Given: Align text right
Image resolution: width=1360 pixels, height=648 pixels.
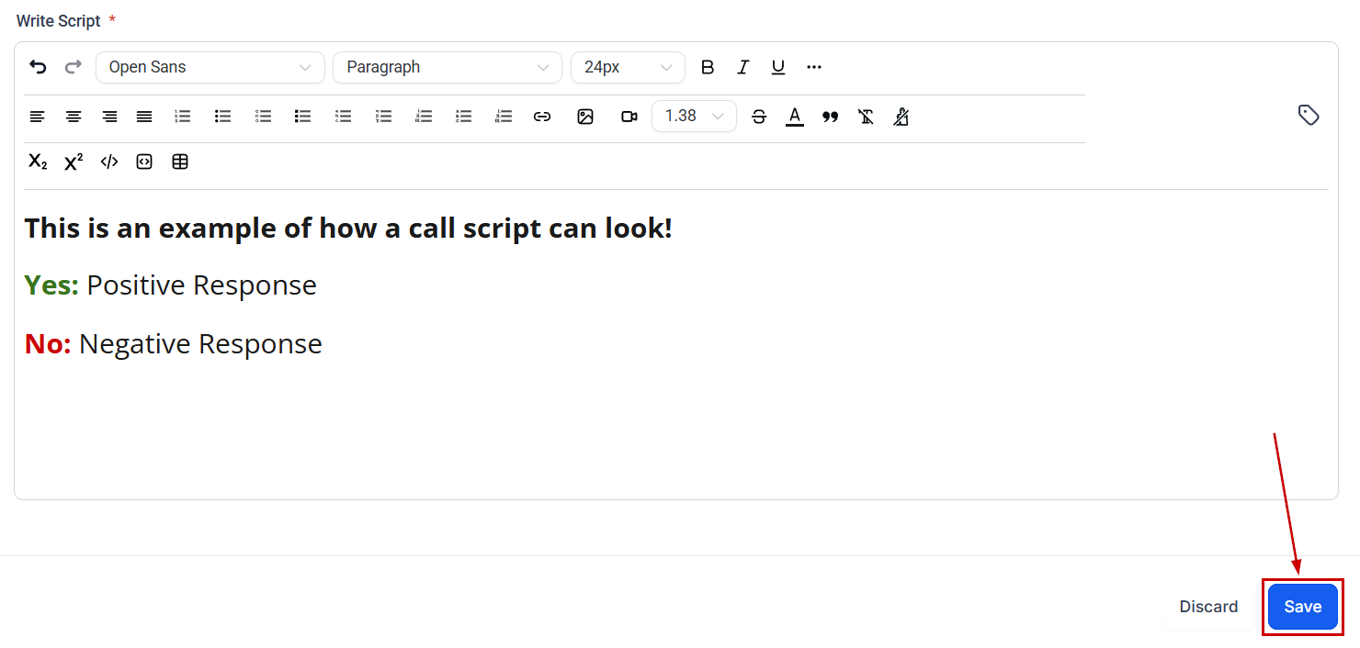Looking at the screenshot, I should [x=109, y=117].
